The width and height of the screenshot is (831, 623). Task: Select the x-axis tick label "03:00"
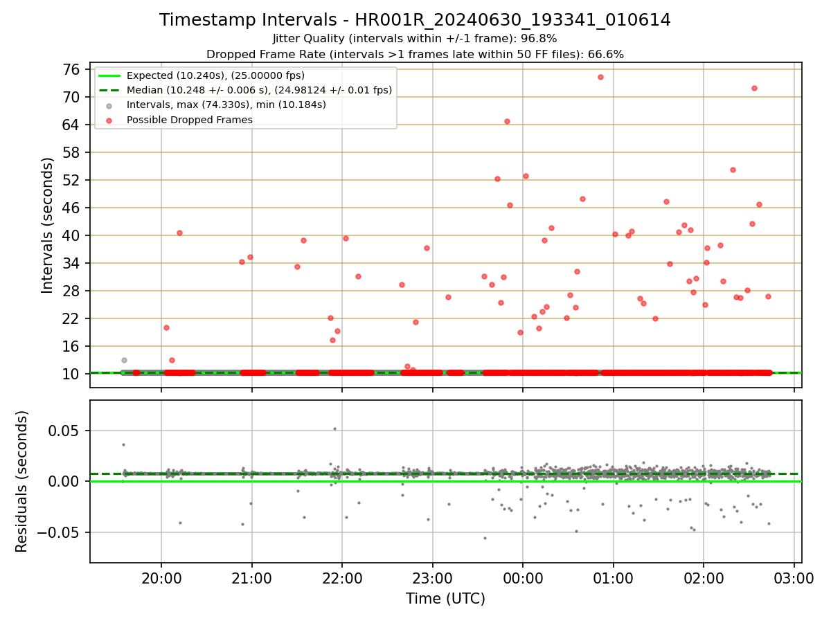[x=794, y=579]
